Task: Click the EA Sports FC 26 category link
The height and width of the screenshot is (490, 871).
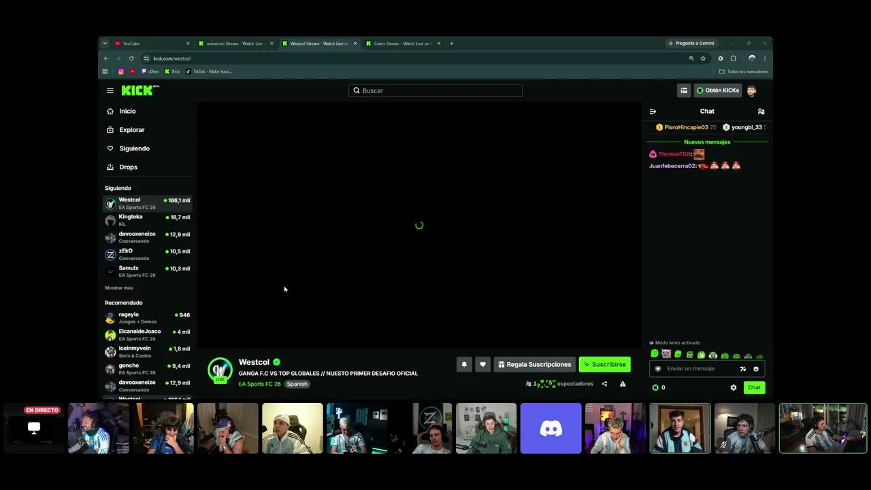Action: click(x=259, y=384)
